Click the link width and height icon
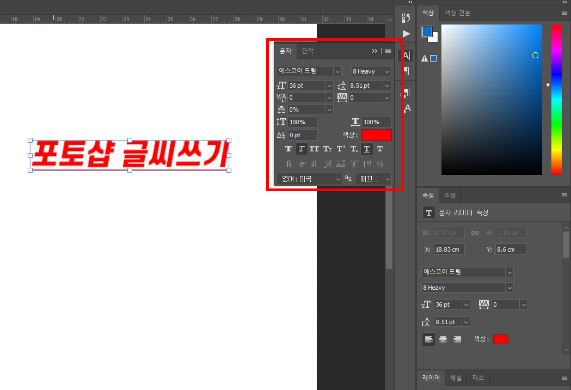 pos(475,233)
